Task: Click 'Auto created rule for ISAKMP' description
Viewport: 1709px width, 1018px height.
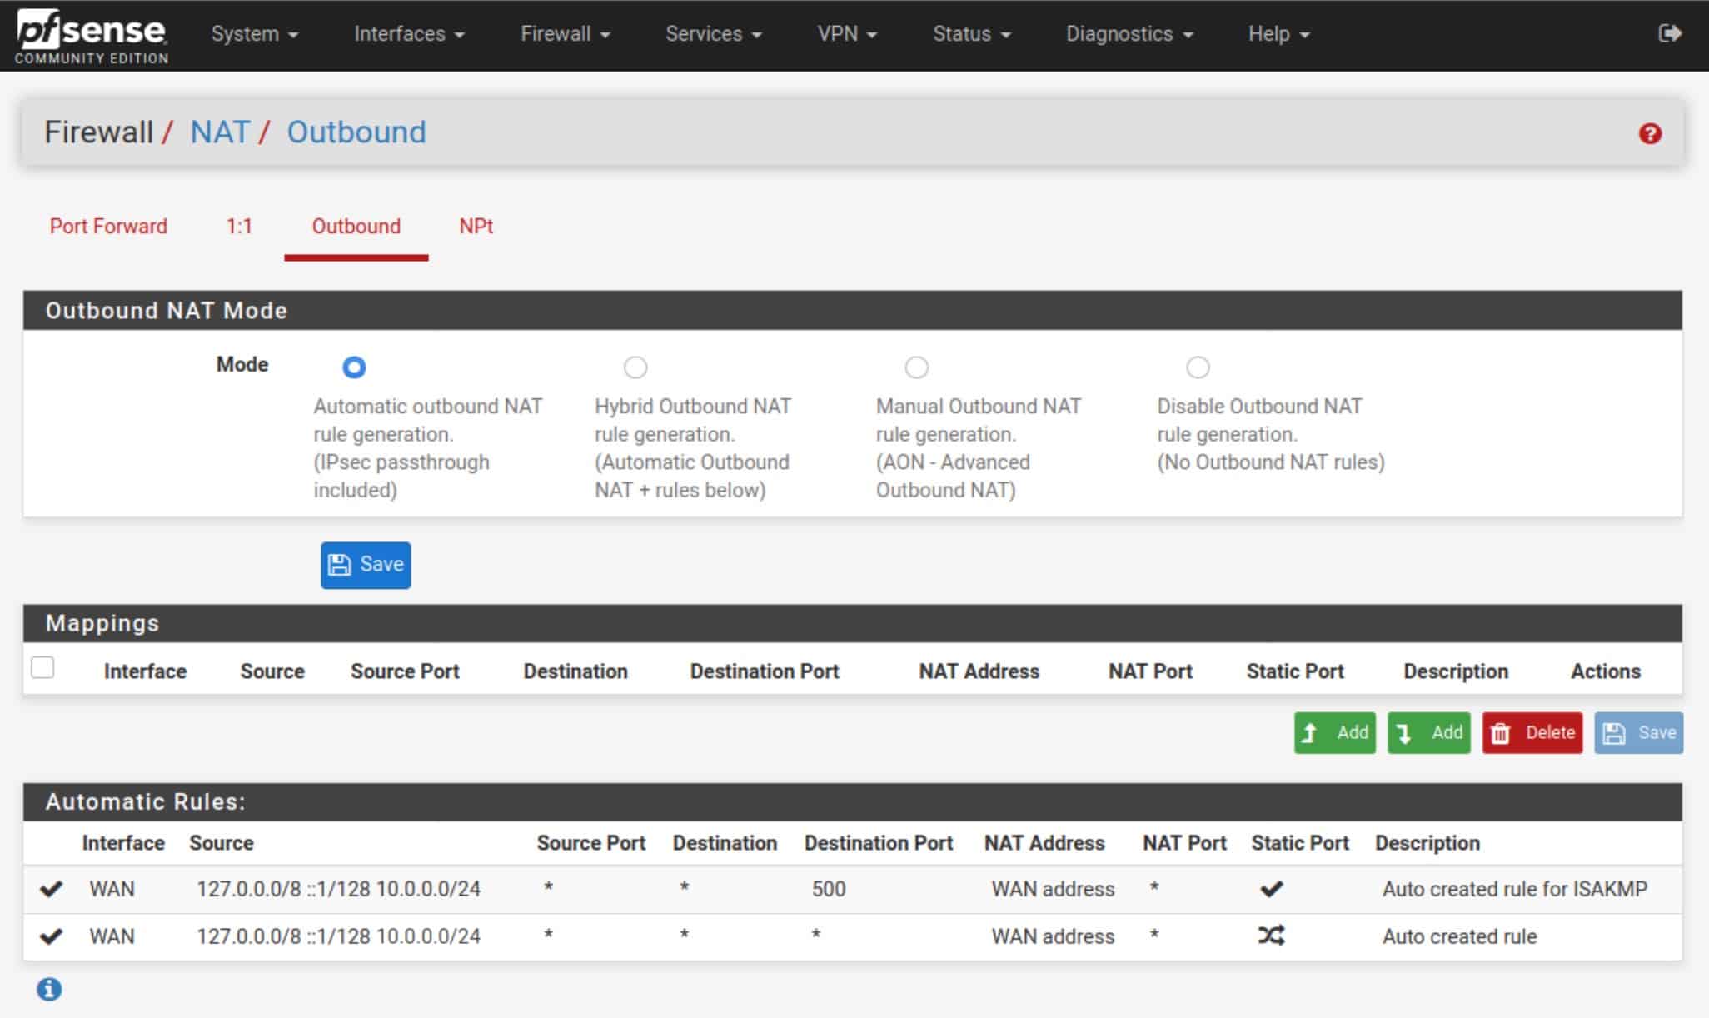Action: [1515, 889]
